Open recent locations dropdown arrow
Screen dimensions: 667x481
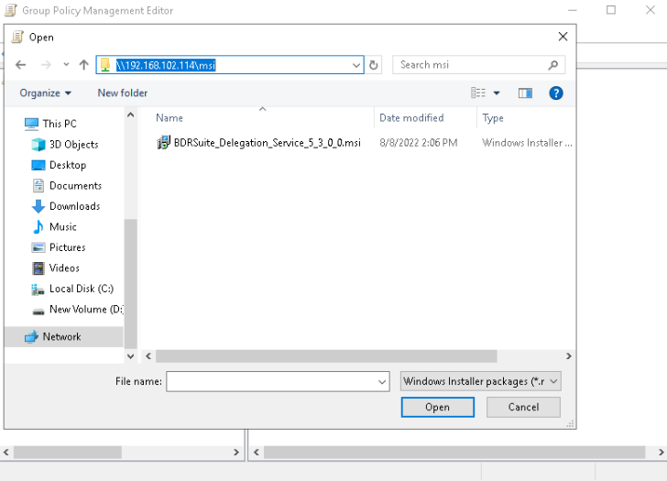click(66, 65)
